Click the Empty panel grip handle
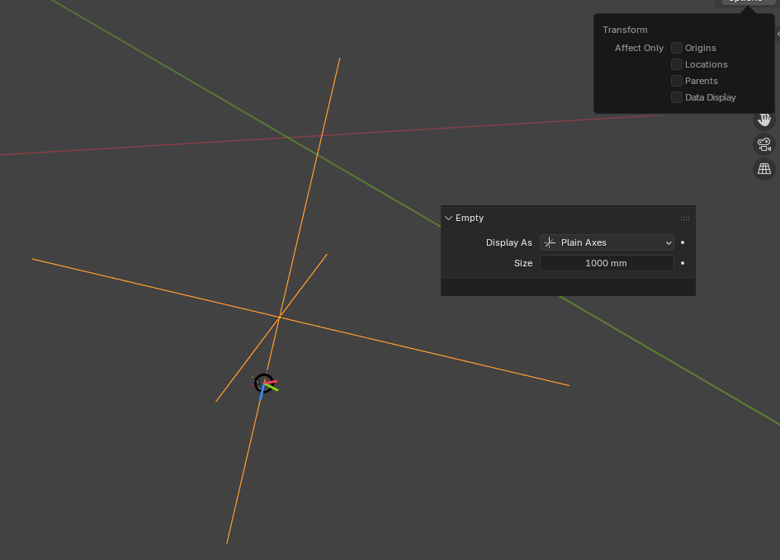Screen dimensions: 780x560 coord(685,218)
